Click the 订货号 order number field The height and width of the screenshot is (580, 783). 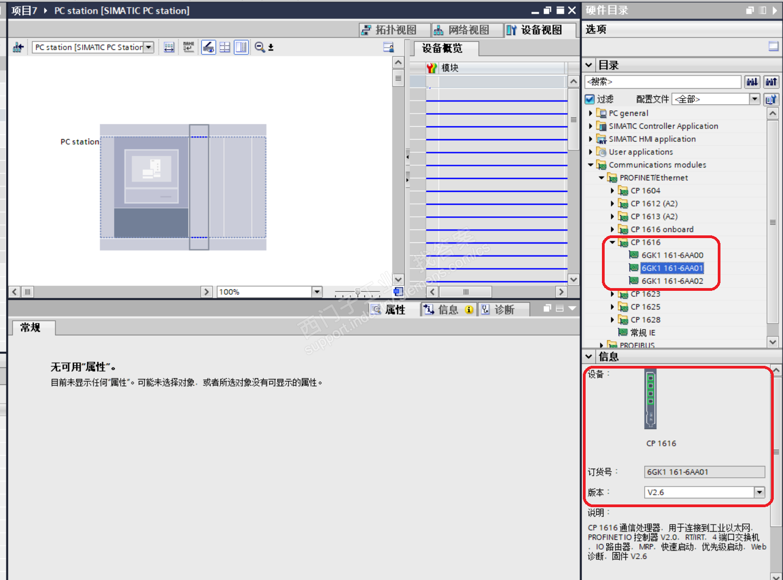705,472
